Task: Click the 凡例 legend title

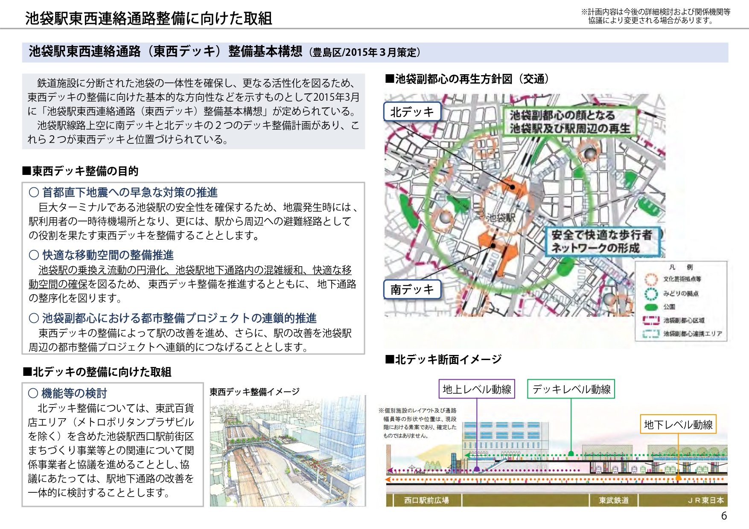Action: pos(681,267)
